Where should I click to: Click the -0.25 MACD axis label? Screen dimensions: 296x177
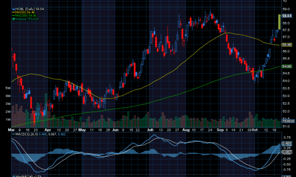pos(287,159)
